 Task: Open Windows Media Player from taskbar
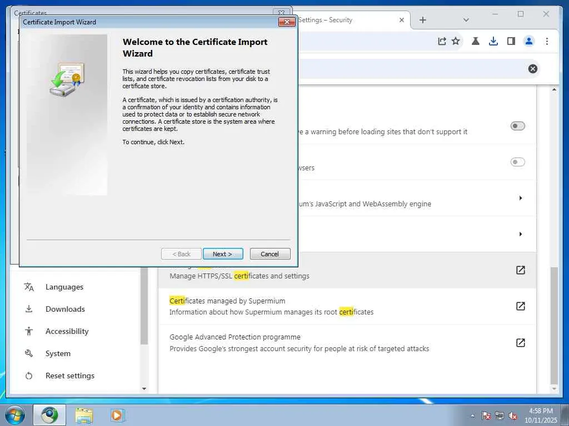(117, 415)
